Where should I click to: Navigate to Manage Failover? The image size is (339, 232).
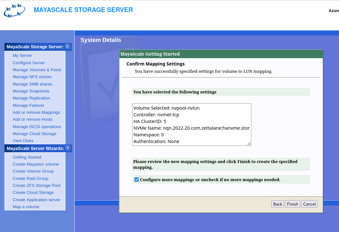[x=29, y=106]
